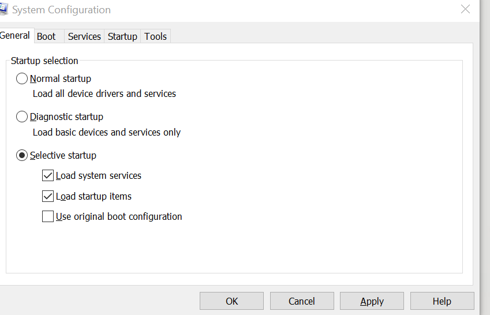Select the Startup tab
The image size is (490, 315).
122,36
